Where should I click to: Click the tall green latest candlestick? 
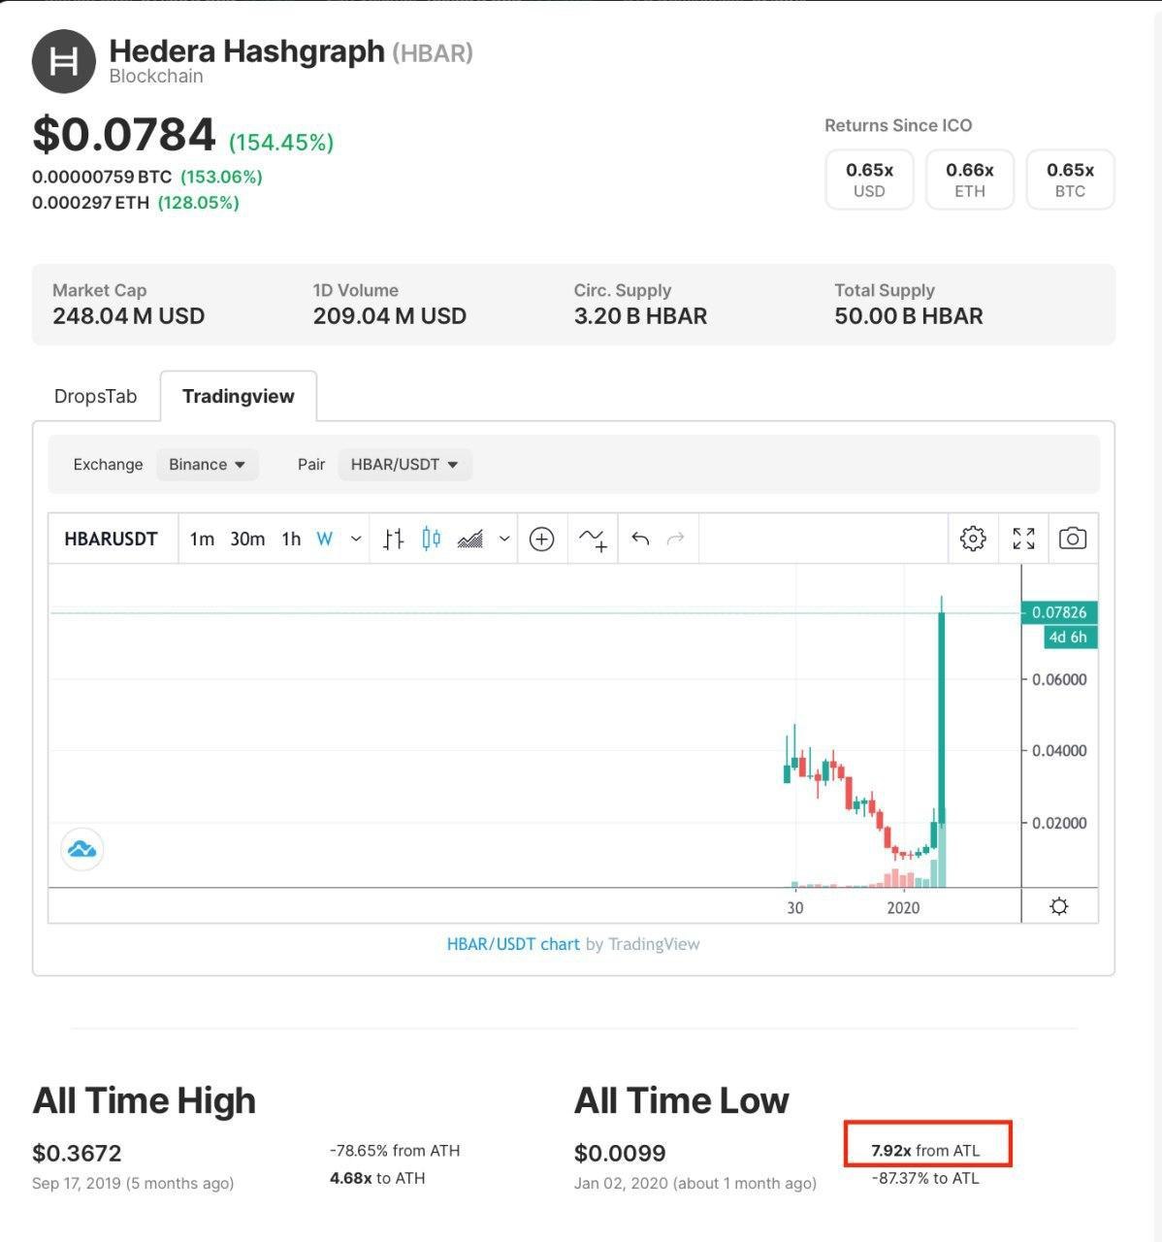coord(942,718)
